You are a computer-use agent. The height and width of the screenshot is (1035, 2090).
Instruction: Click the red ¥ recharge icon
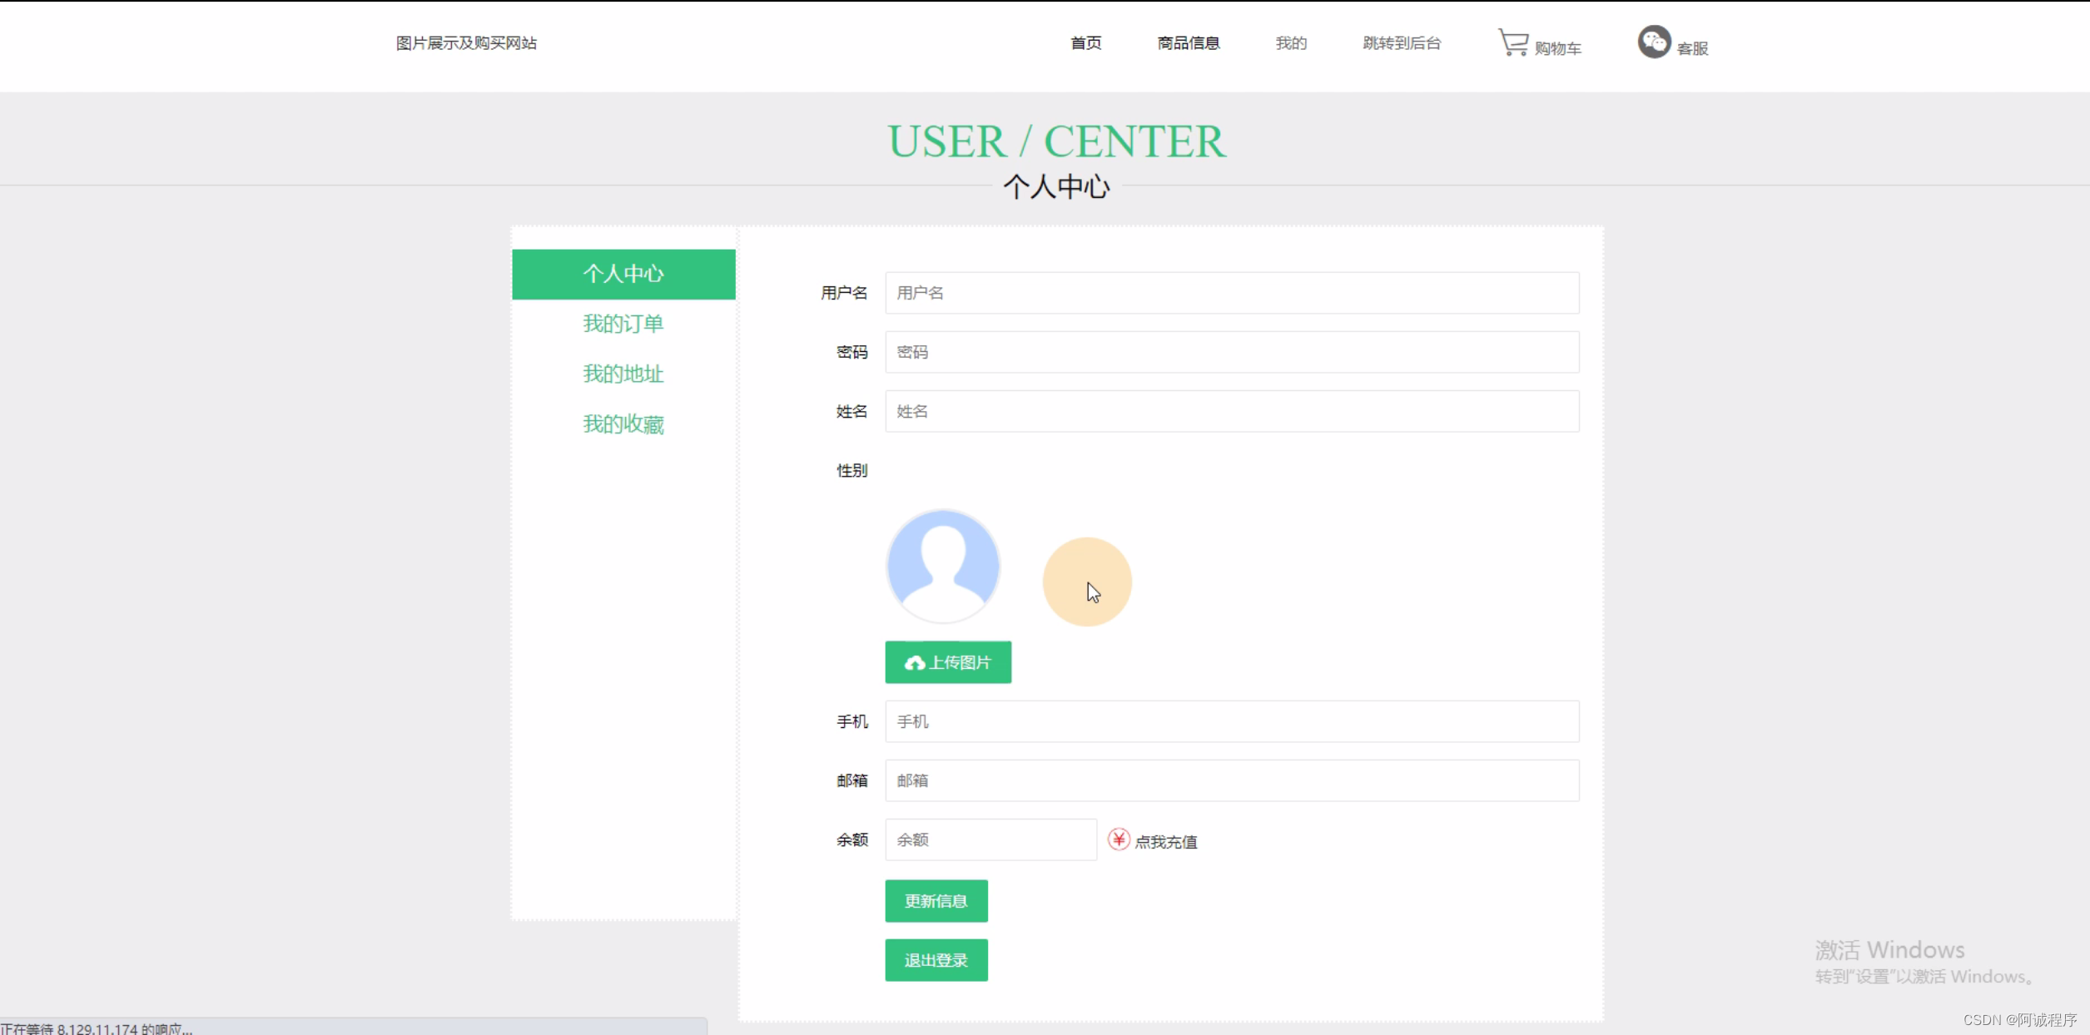tap(1119, 839)
